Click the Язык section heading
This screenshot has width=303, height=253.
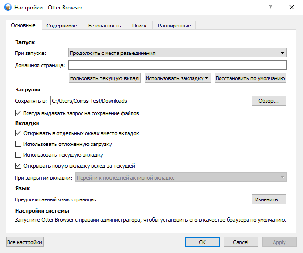pos(22,188)
